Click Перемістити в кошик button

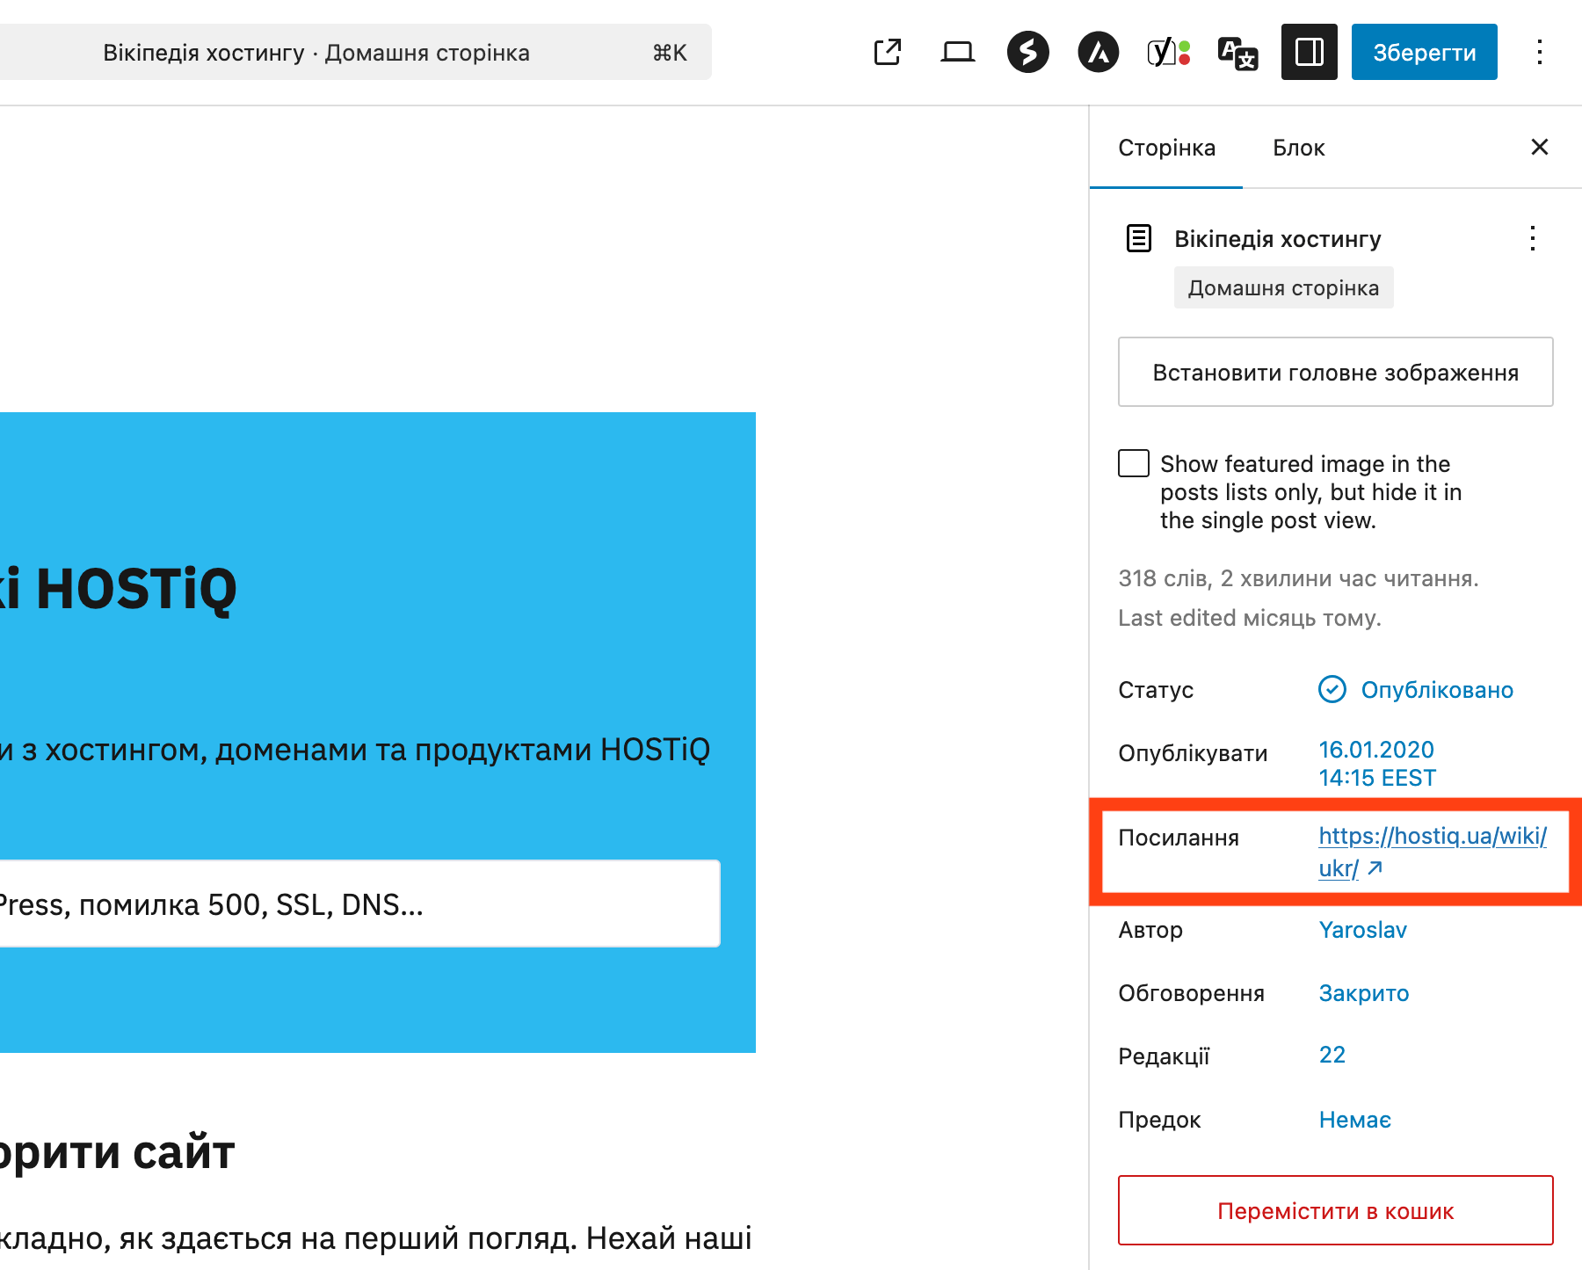(x=1336, y=1210)
